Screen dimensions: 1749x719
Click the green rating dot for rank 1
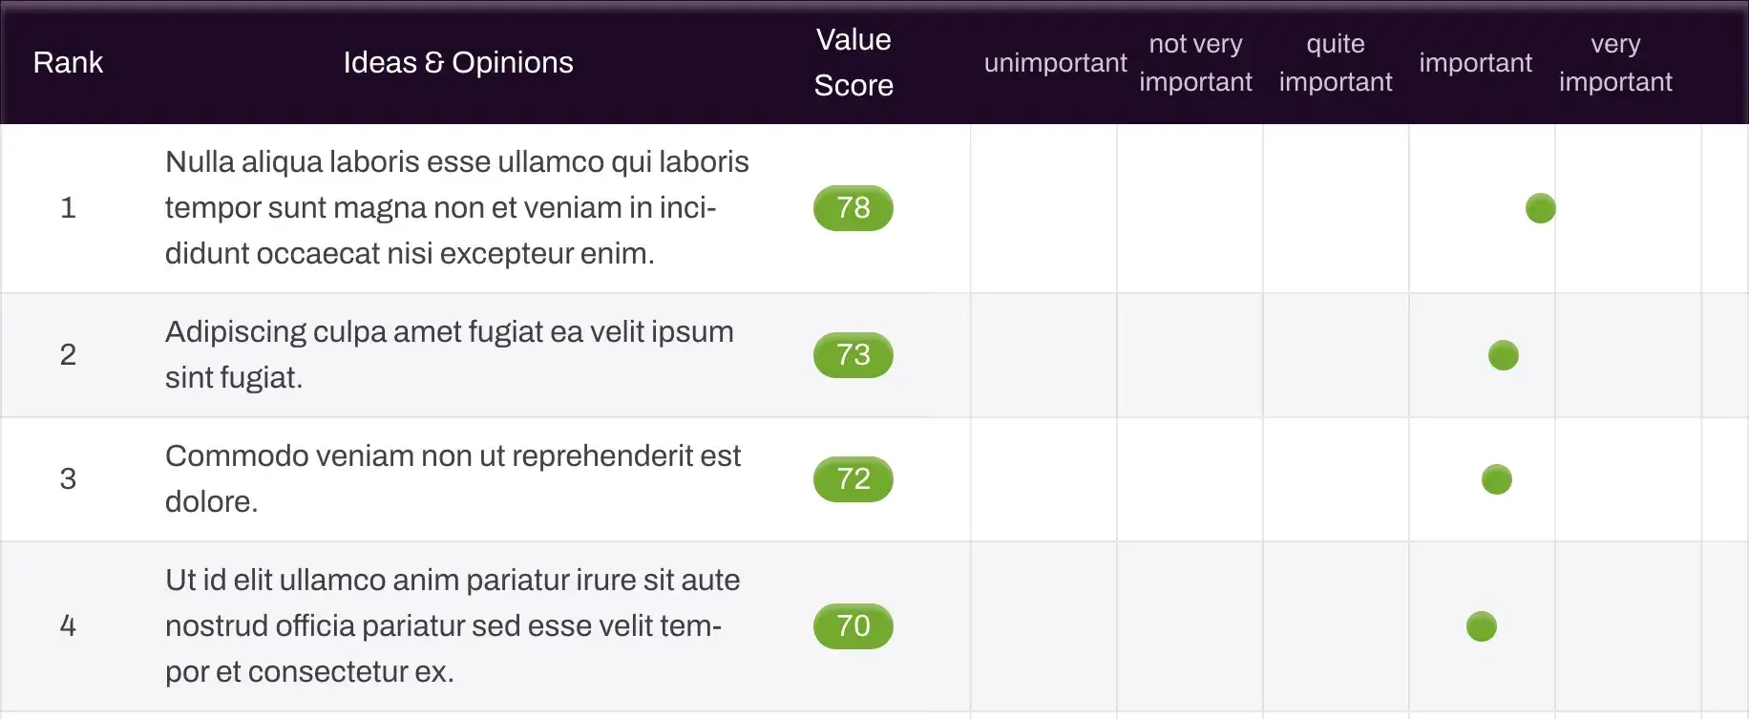[1540, 208]
